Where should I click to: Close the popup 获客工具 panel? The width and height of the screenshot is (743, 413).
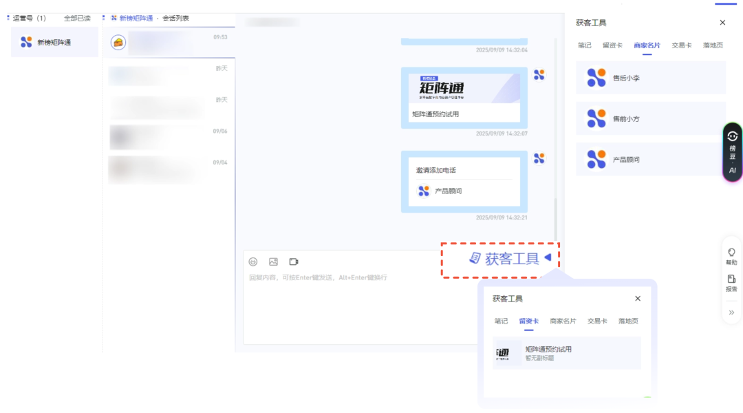[638, 298]
